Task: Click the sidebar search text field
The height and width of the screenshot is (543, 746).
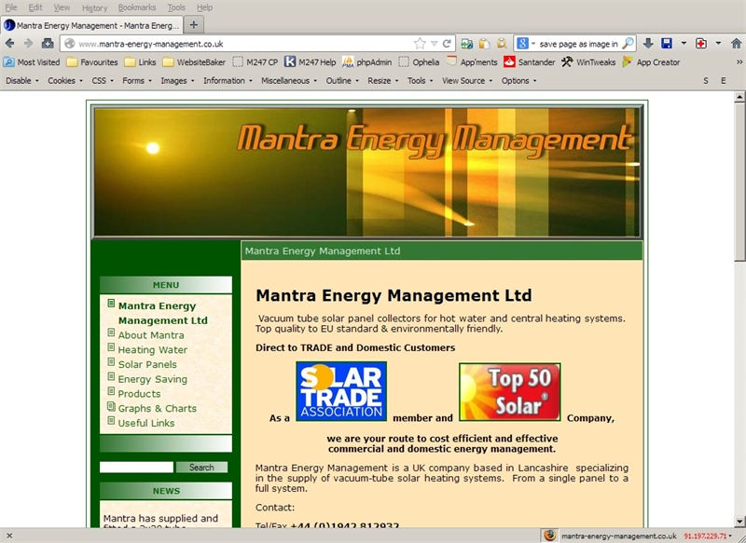Action: (136, 468)
